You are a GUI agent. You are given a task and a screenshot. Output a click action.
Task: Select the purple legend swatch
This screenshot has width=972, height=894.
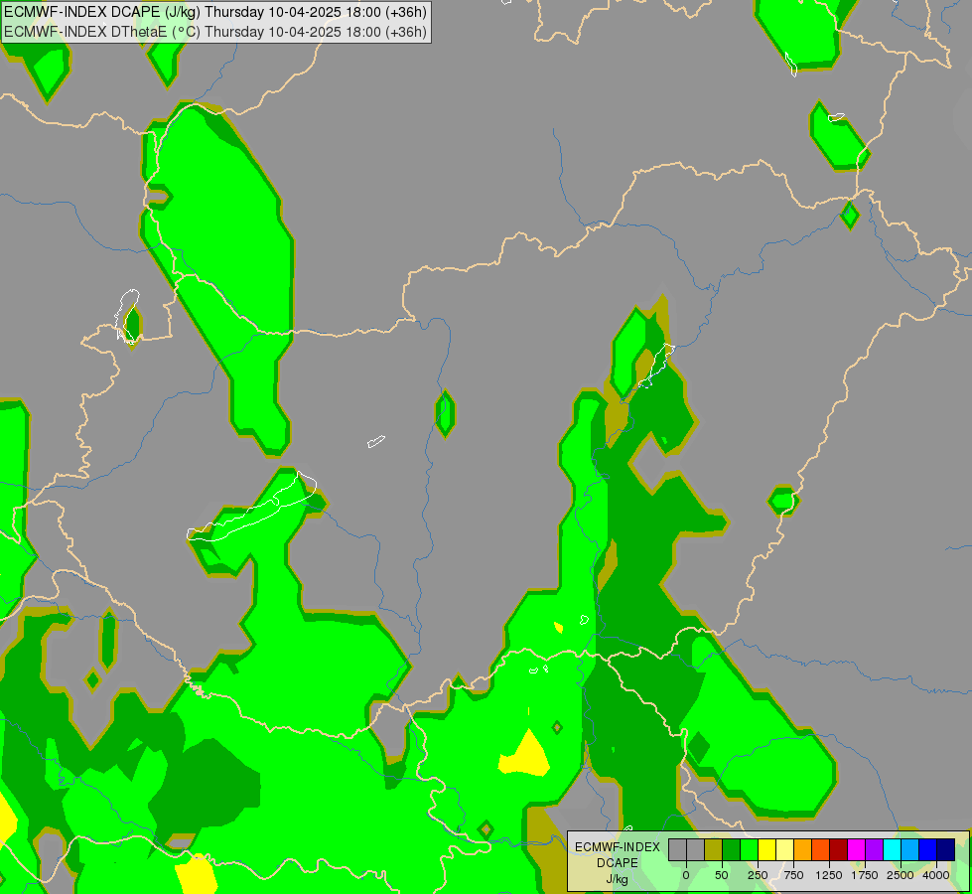click(875, 849)
